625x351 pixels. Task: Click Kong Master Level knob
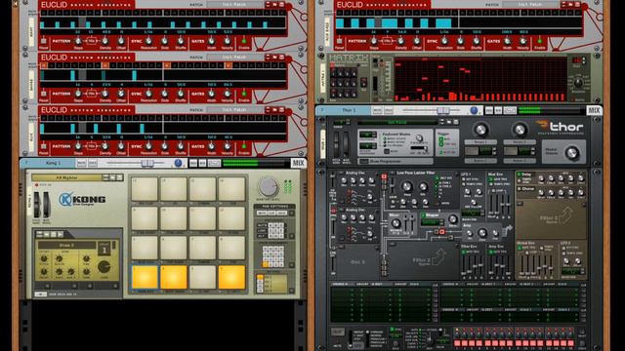tap(268, 186)
